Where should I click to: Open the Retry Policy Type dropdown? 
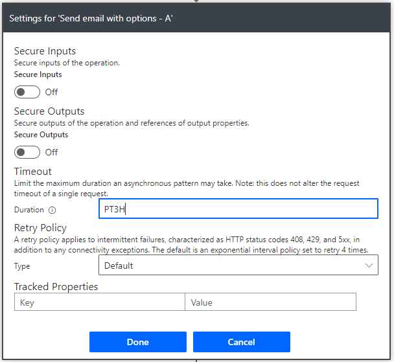pyautogui.click(x=238, y=266)
